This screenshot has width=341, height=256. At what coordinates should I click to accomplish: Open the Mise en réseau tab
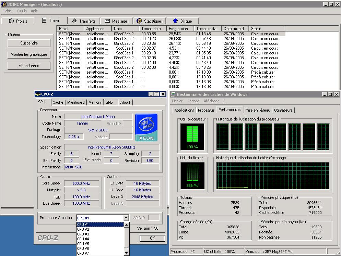point(258,110)
